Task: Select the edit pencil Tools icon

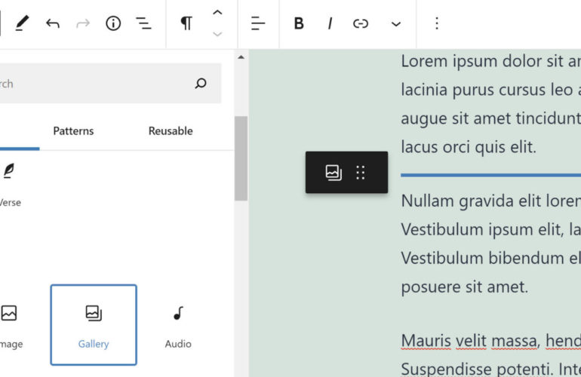Action: point(22,23)
